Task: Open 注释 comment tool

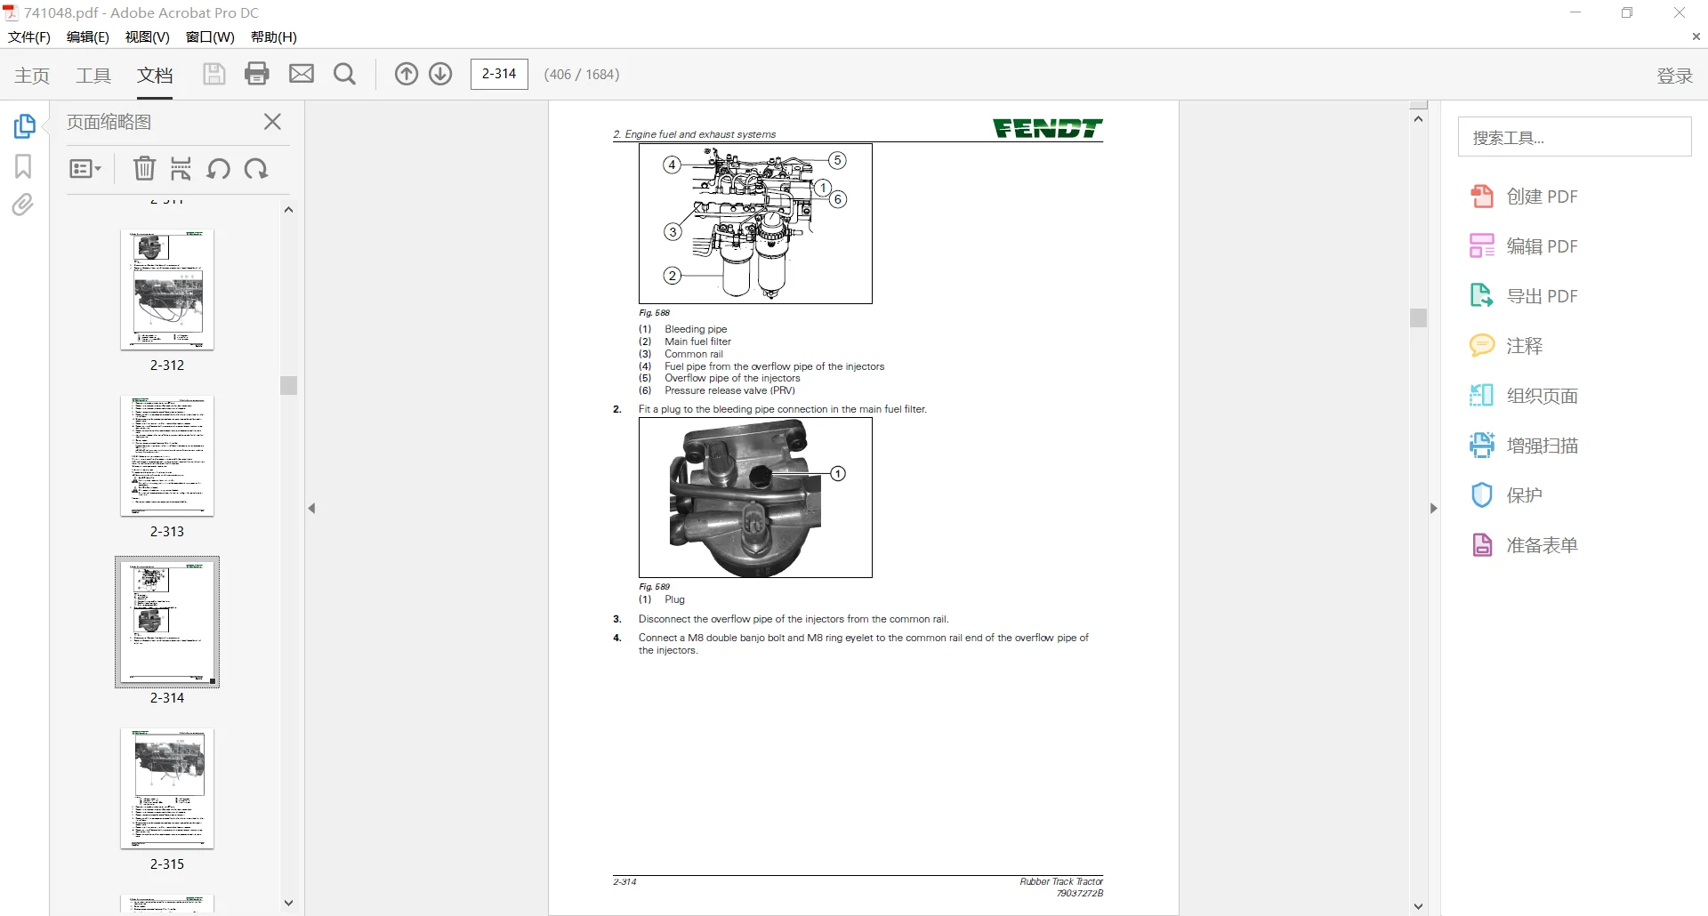Action: point(1506,346)
